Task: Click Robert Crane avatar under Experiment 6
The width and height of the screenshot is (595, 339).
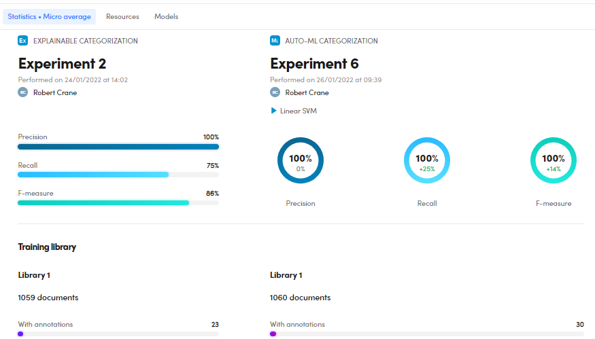Action: 275,92
